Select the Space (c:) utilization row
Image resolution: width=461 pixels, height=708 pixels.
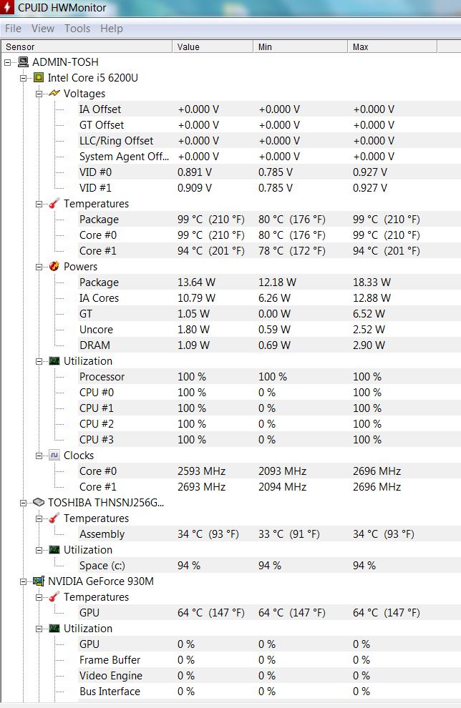(102, 566)
